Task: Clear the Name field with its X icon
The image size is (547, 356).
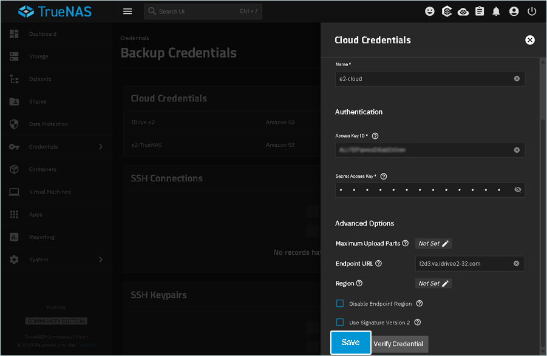Action: [517, 79]
